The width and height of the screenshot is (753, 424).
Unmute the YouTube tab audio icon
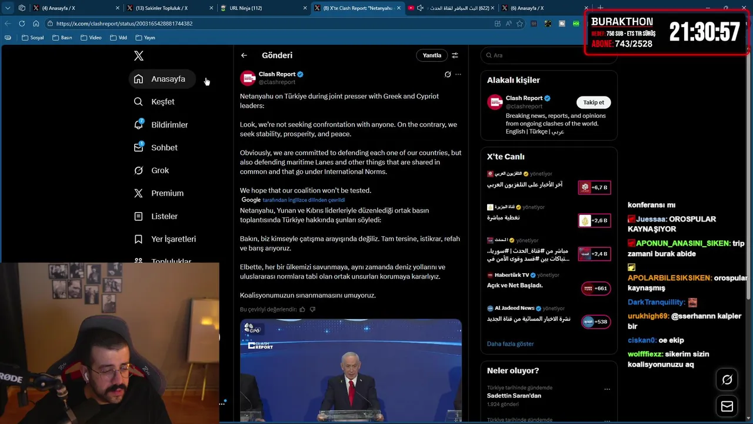(x=420, y=8)
